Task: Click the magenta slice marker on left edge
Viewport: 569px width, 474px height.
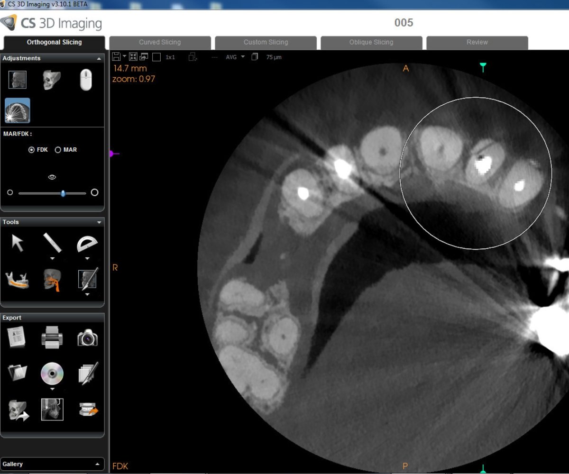Action: [114, 154]
